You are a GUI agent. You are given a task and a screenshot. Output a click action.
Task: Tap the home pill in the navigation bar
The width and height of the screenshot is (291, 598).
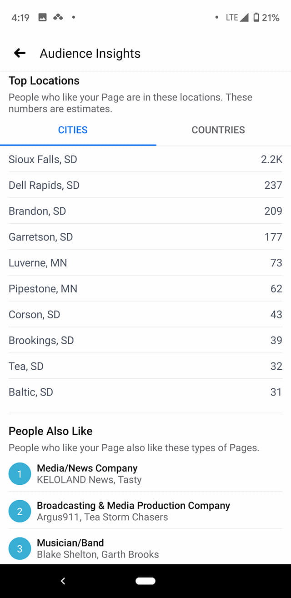click(x=145, y=581)
